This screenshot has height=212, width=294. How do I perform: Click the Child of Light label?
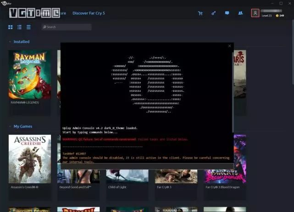click(117, 187)
